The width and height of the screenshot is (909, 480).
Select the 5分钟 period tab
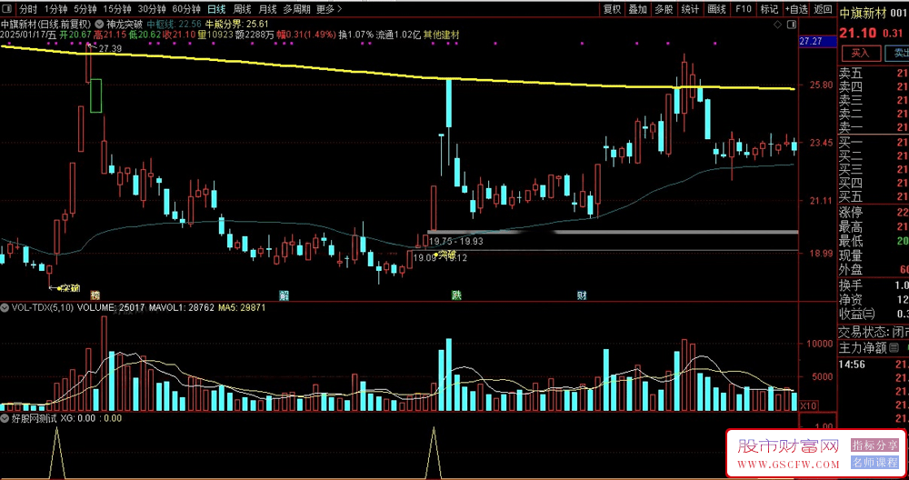pos(85,9)
